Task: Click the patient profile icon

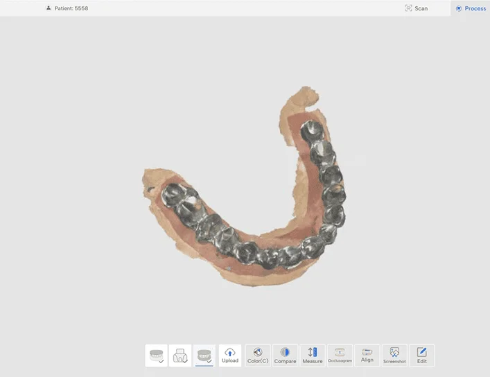Action: click(x=49, y=8)
